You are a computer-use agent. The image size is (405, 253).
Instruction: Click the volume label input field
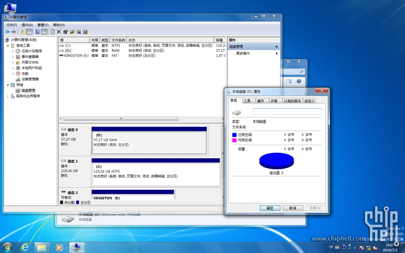[287, 111]
